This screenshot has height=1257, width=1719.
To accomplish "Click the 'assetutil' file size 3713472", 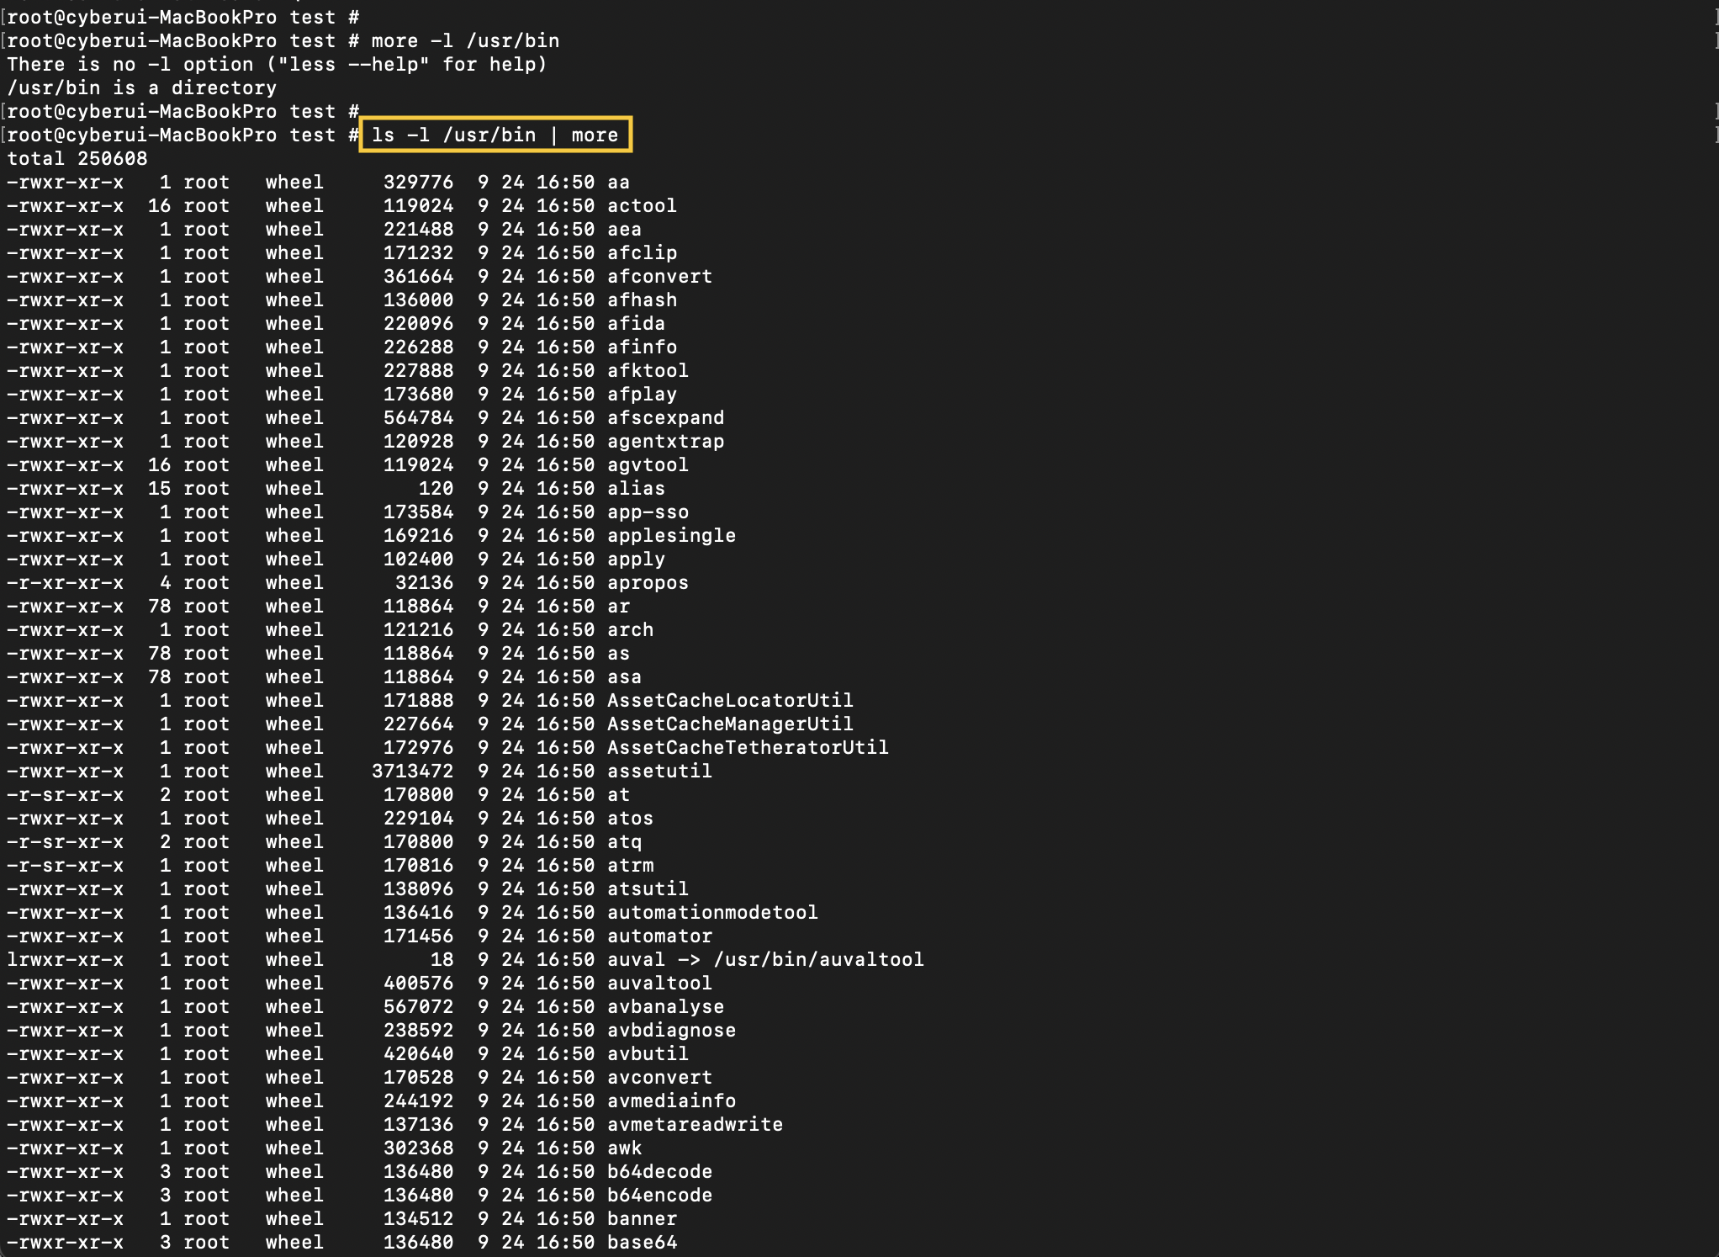I will coord(412,771).
